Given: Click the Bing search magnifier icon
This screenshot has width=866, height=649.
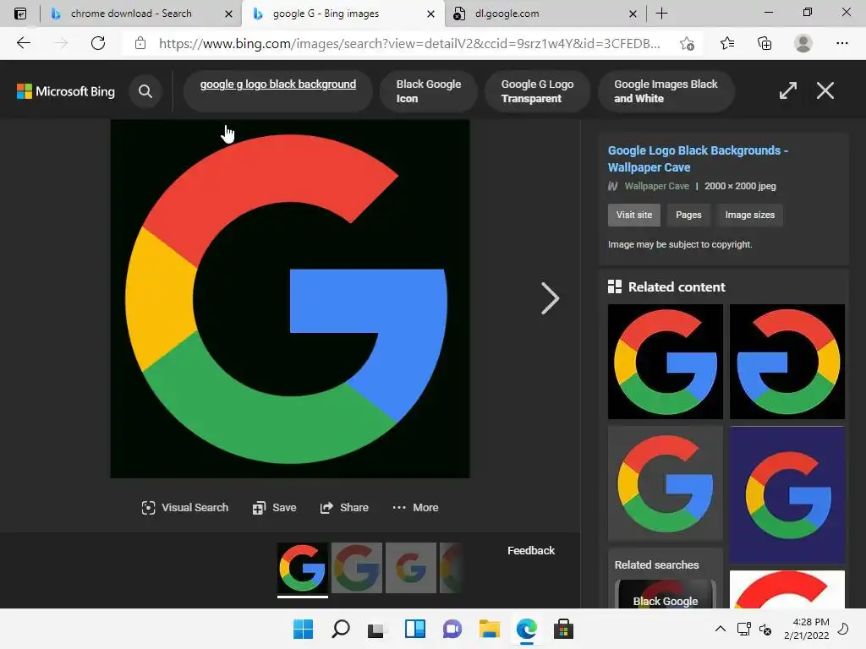Looking at the screenshot, I should [145, 91].
